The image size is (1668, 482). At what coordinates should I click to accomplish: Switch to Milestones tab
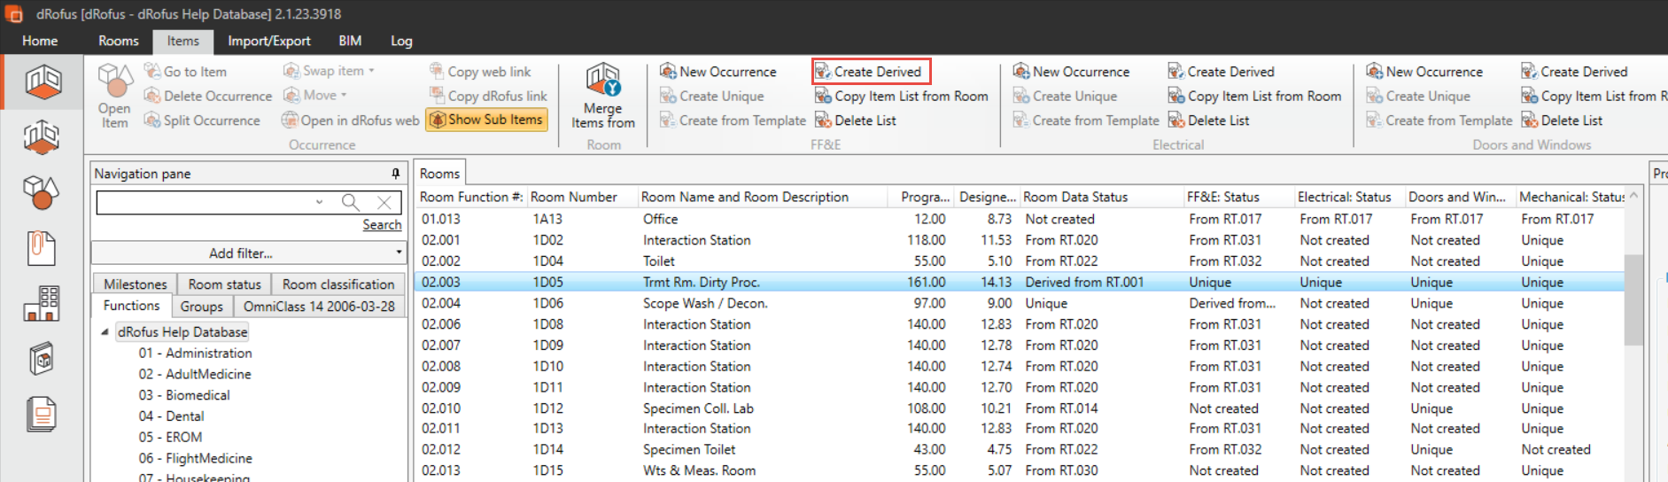136,284
